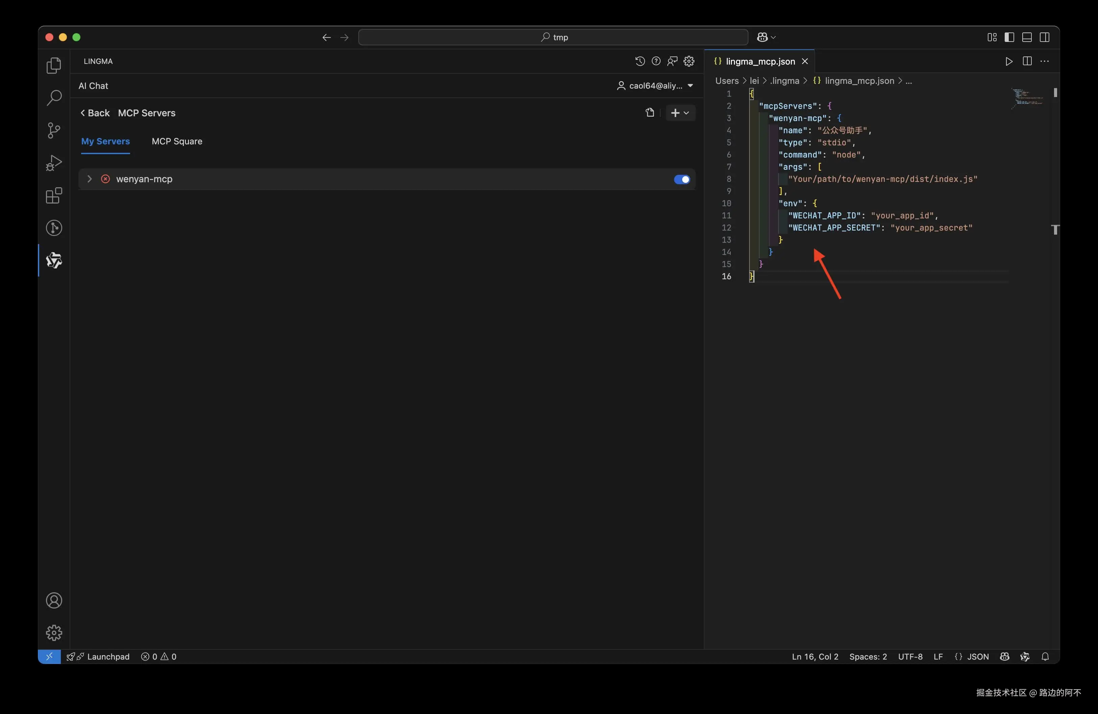Viewport: 1098px width, 714px height.
Task: Click the editor minimap preview
Action: 1027,98
